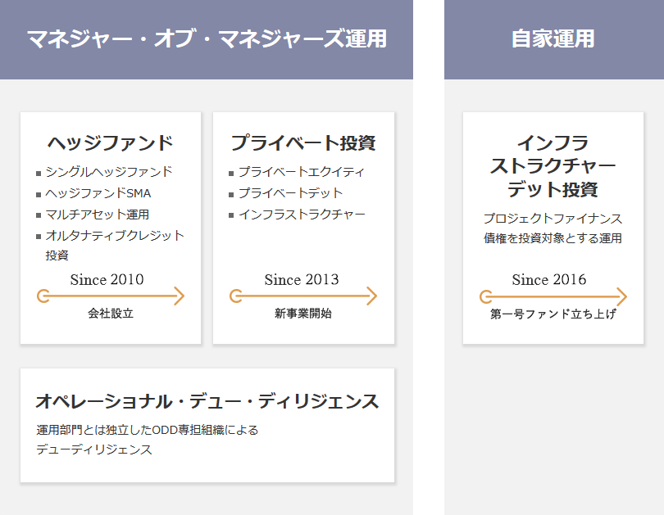Click the 第一号ファンド立ち上げ caption
The width and height of the screenshot is (664, 515).
coord(553,314)
